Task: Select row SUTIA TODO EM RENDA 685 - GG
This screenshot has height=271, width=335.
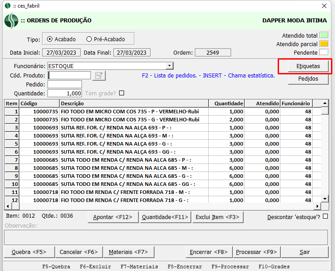Action: [163, 184]
